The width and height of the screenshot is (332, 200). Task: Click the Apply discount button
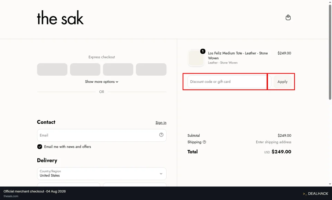(x=283, y=82)
